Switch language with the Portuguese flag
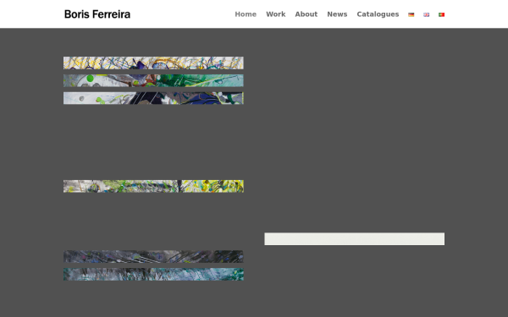508x317 pixels. 442,14
